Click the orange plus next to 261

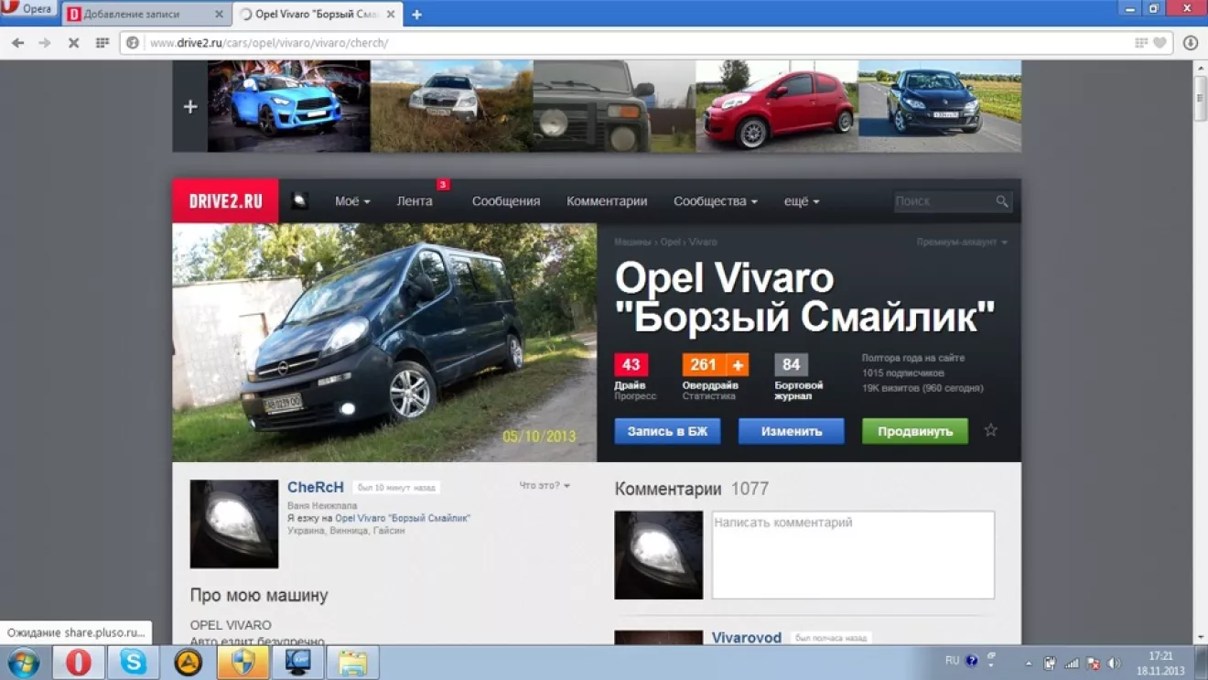(738, 365)
